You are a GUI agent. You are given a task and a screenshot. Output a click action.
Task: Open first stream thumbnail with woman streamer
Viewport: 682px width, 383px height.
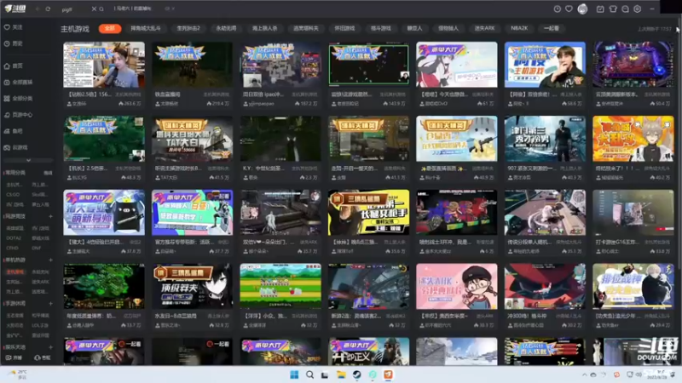pyautogui.click(x=104, y=65)
